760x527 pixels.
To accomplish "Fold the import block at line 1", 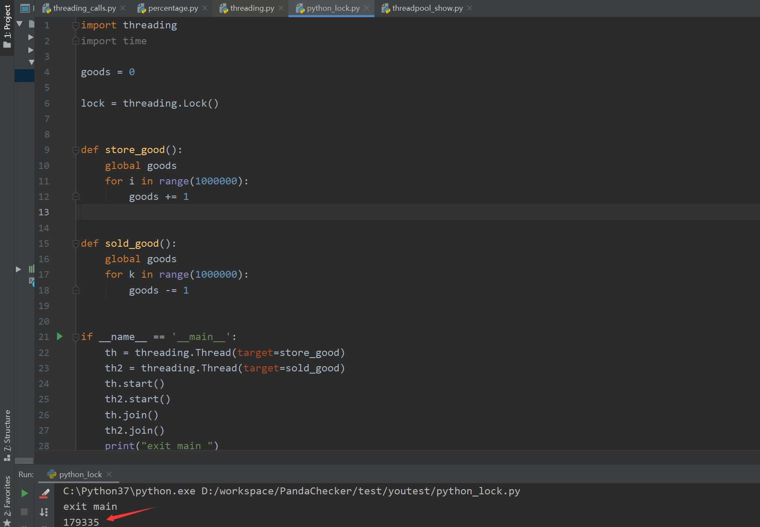I will pos(76,25).
